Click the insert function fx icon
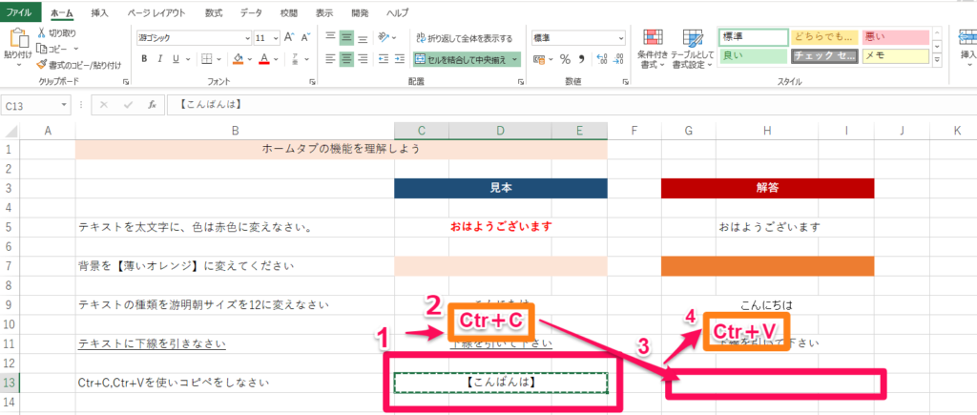 (x=151, y=106)
